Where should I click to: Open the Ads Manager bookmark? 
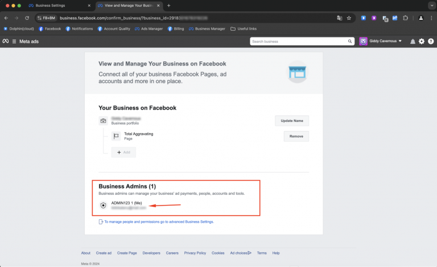149,28
